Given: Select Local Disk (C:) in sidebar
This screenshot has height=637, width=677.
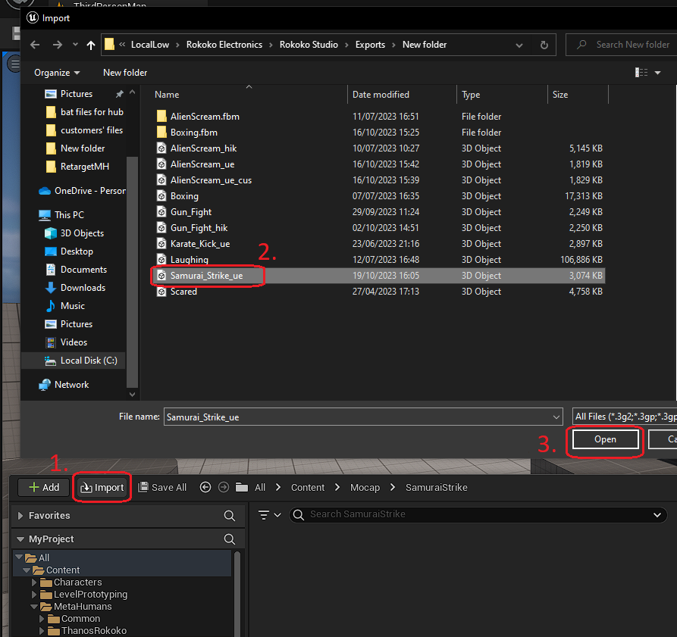Looking at the screenshot, I should (x=74, y=361).
